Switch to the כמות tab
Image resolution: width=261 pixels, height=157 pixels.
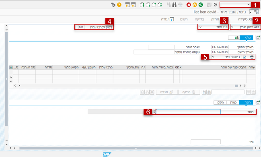[233, 102]
